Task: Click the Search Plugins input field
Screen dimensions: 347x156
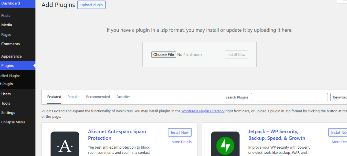Action: 289,97
